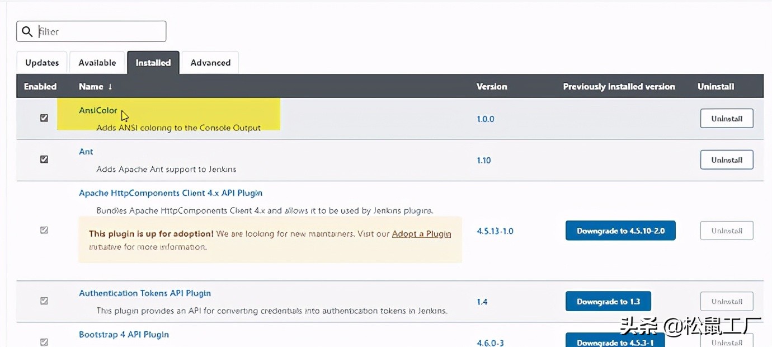Switch to the Installed tab
The image size is (772, 347).
click(153, 62)
